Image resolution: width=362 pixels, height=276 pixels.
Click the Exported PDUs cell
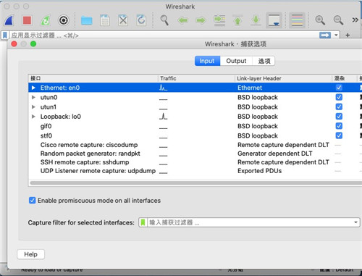259,171
